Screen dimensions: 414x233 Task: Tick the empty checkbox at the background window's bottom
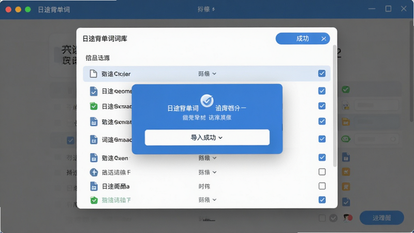point(322,218)
